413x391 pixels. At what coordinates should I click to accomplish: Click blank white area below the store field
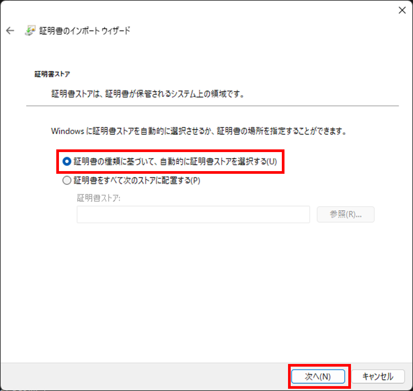click(213, 288)
